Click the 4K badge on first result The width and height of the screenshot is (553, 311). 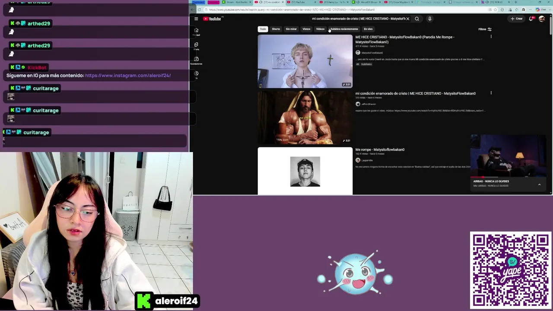(358, 64)
